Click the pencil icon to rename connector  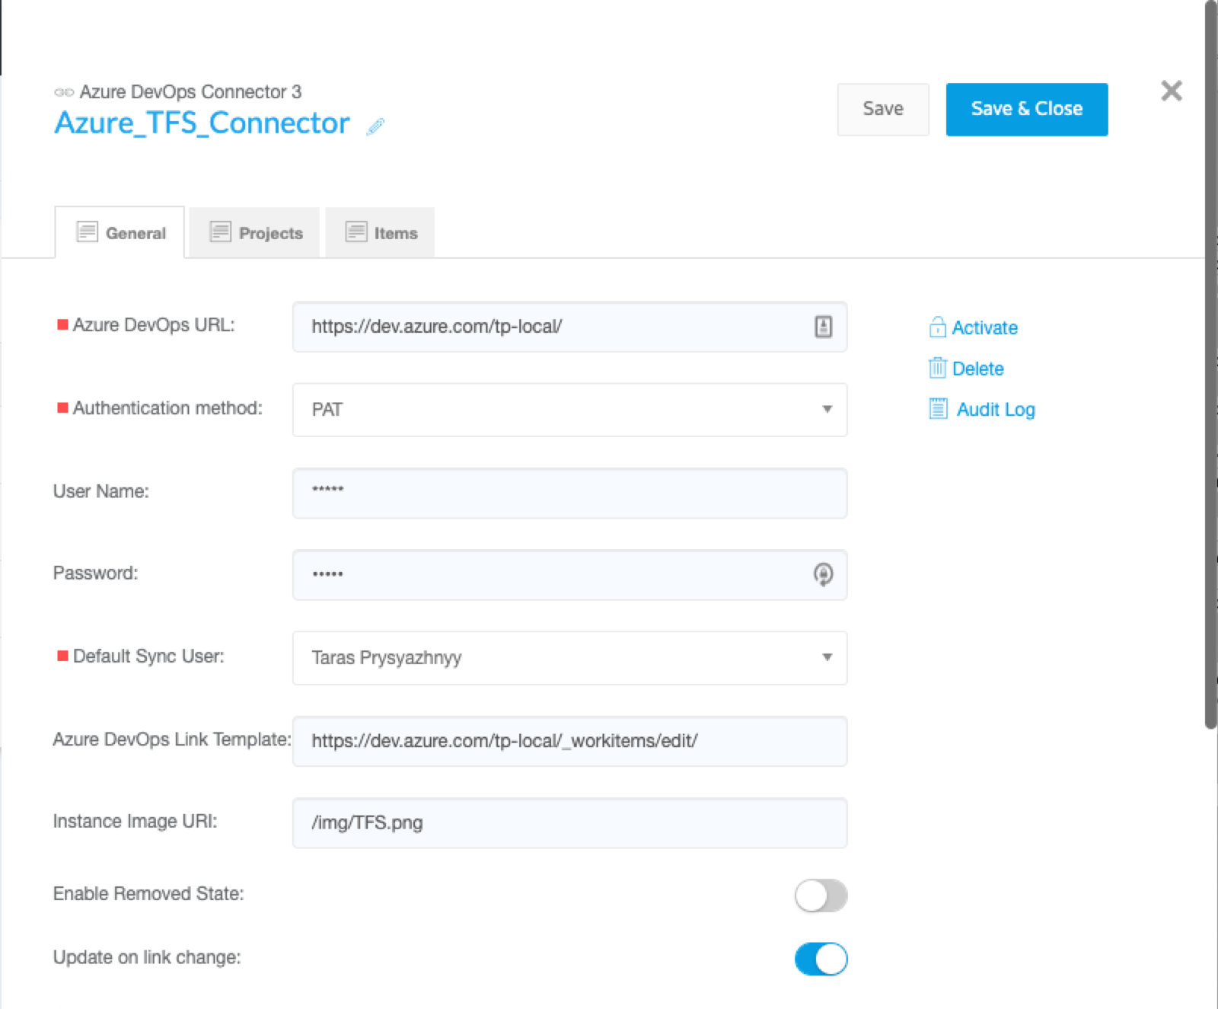tap(375, 126)
